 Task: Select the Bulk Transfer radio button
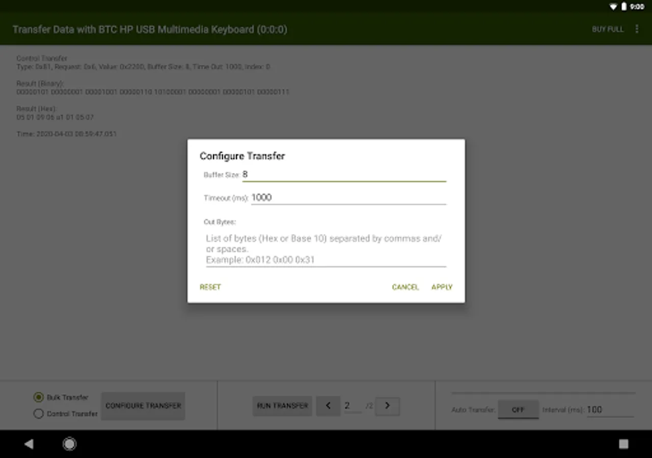pos(39,397)
